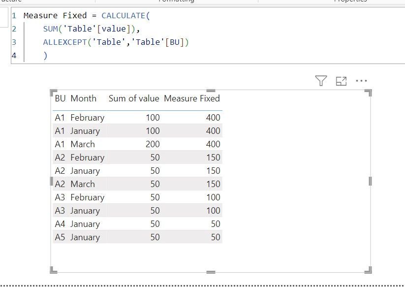Click the SUM function in the formula
The height and width of the screenshot is (287, 405).
point(50,29)
